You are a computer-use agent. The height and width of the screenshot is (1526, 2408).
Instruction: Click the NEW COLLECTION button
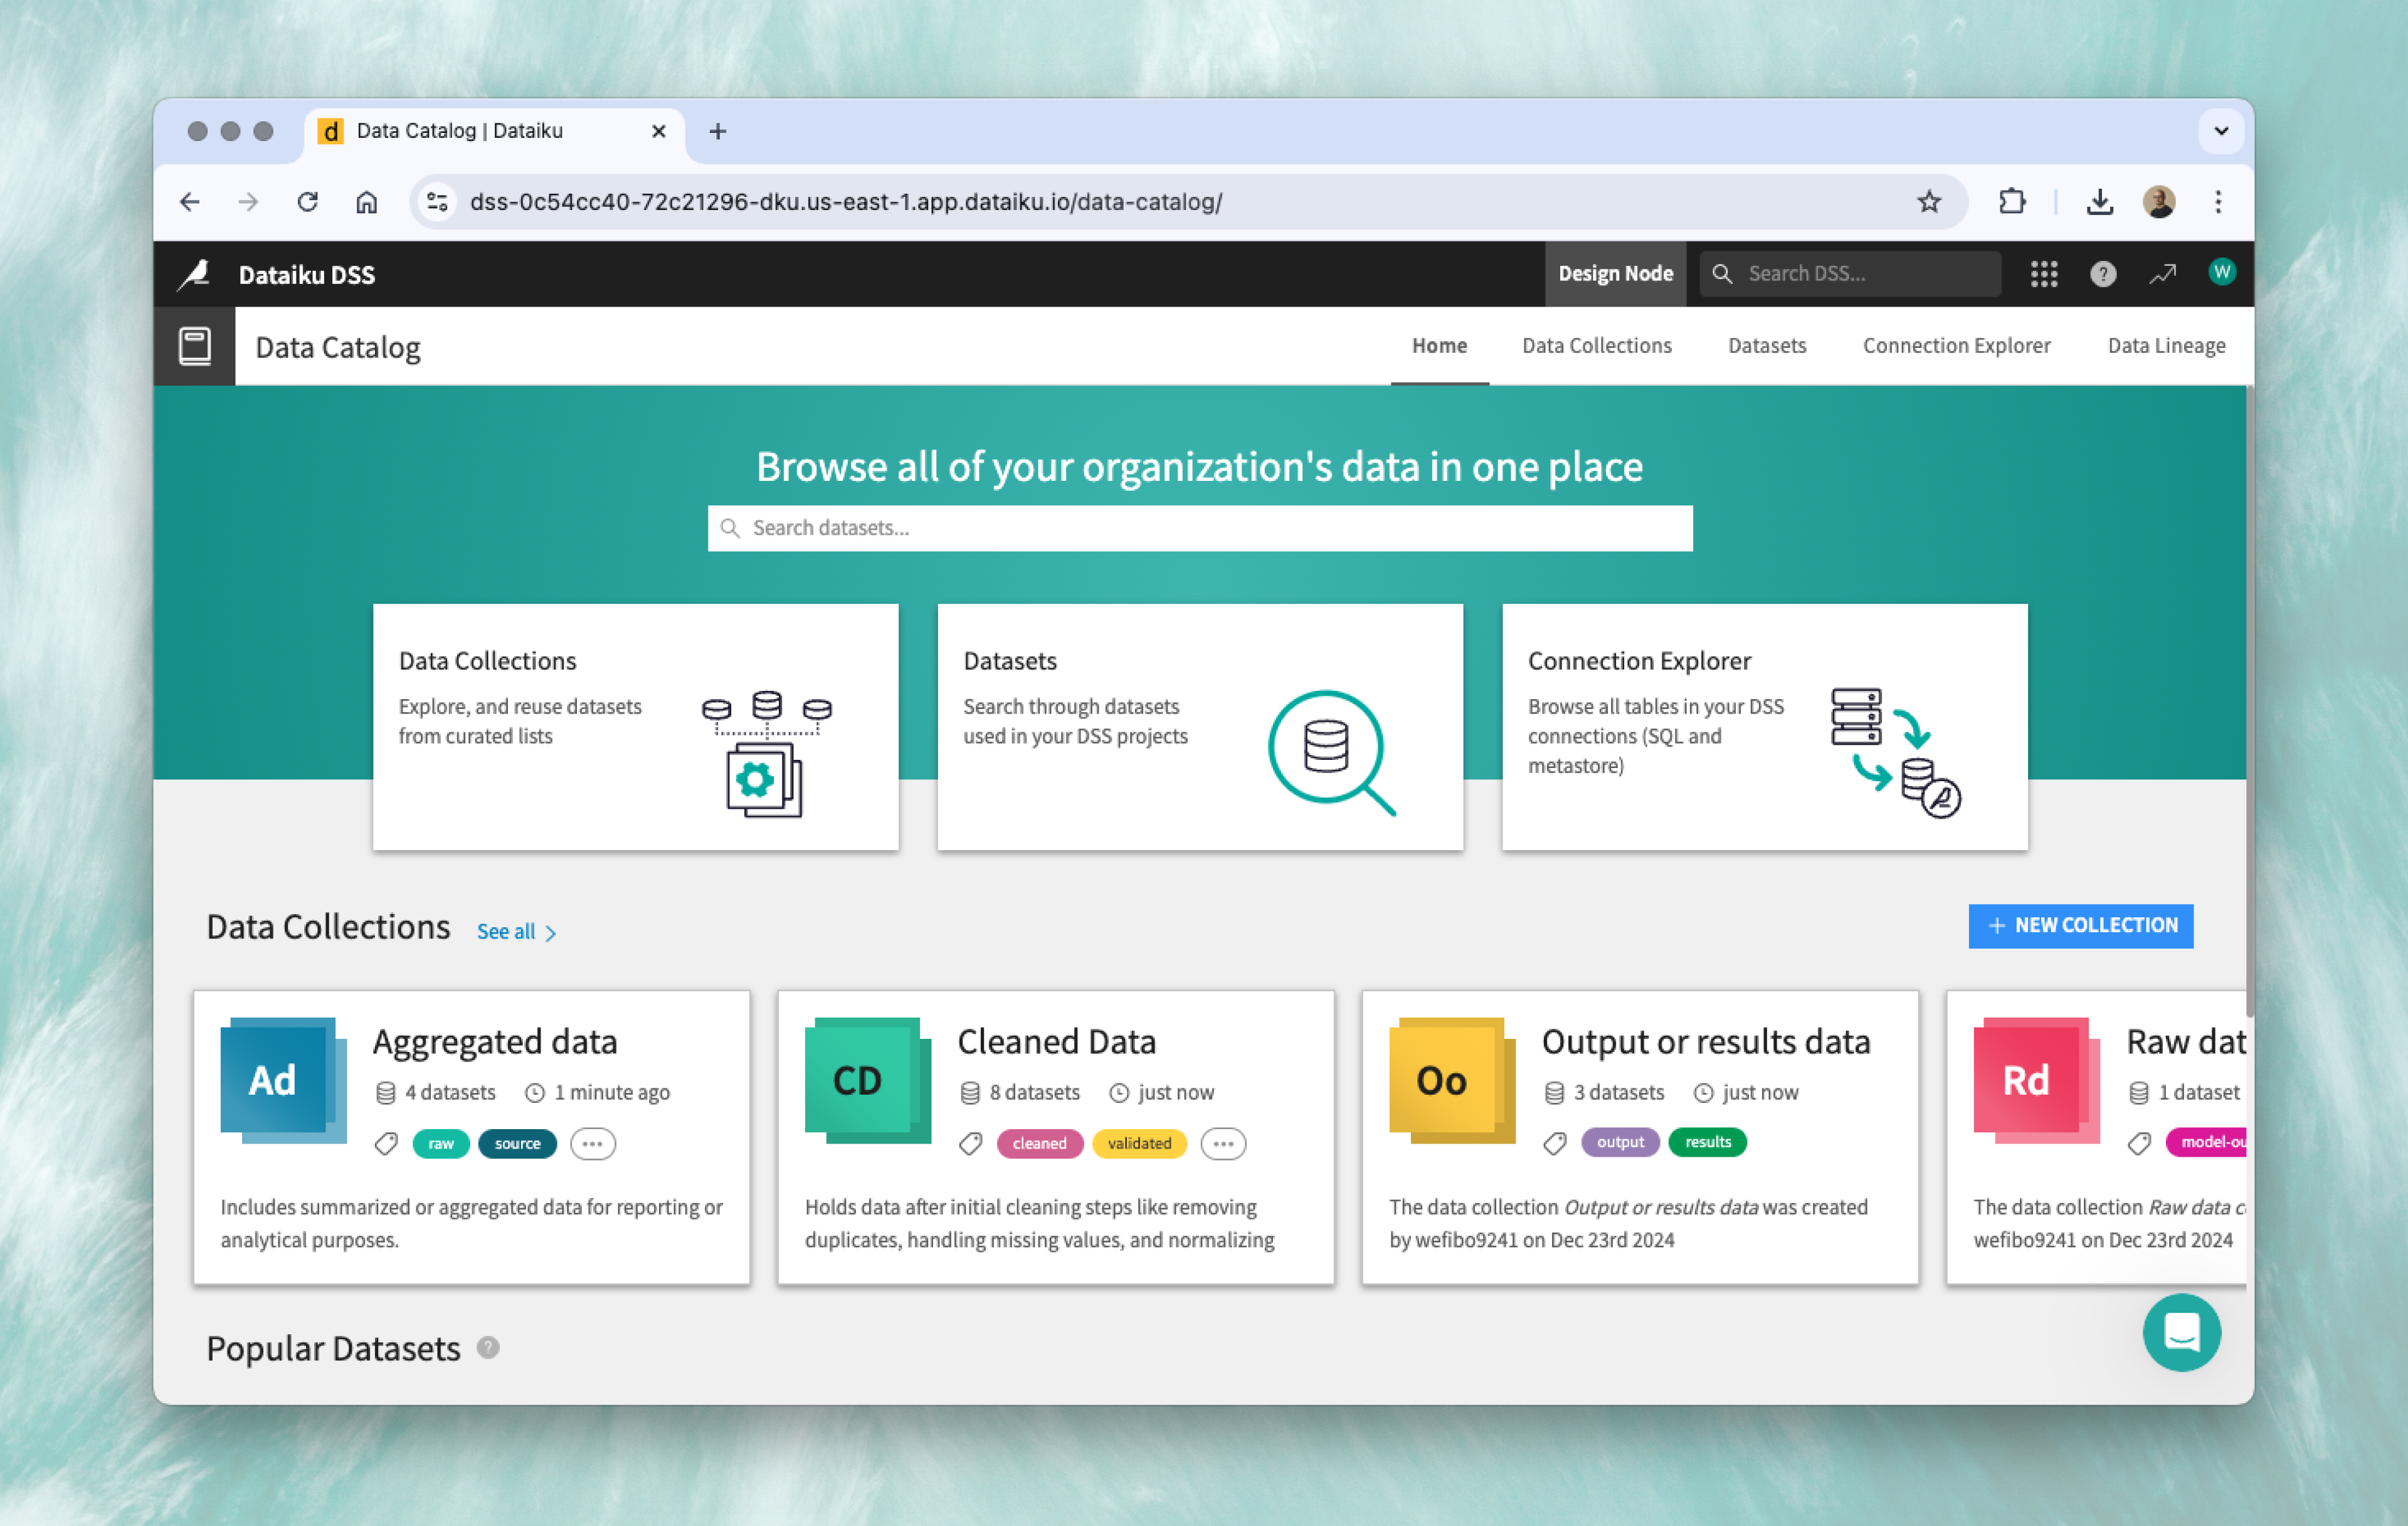2080,926
